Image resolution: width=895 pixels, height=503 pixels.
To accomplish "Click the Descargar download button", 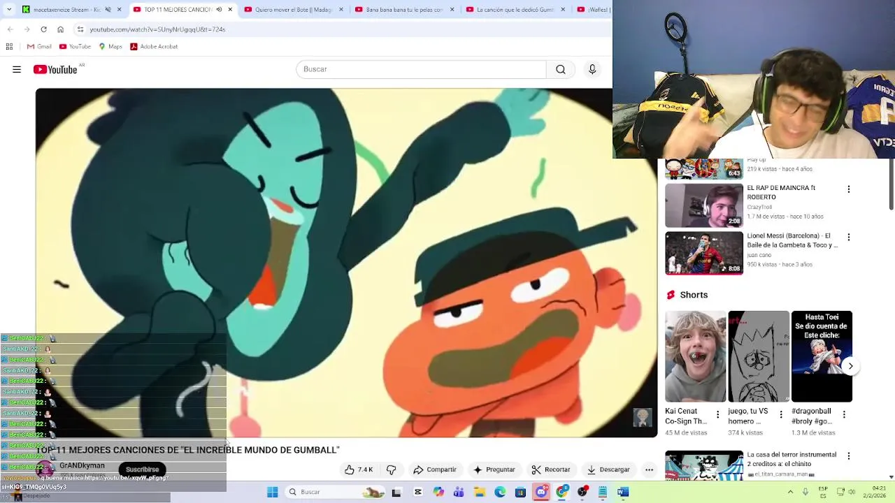I will pyautogui.click(x=608, y=469).
